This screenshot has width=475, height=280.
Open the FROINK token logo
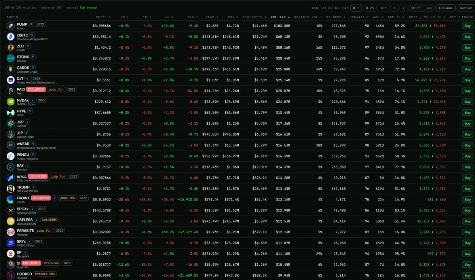click(11, 199)
